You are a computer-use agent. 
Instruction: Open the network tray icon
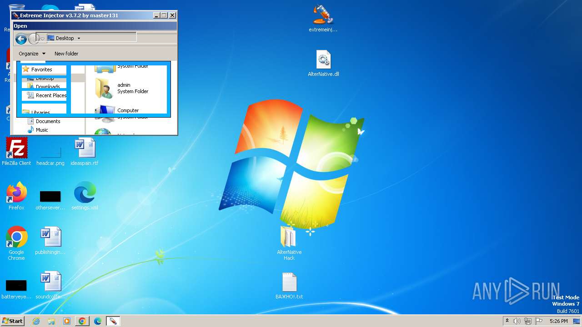pyautogui.click(x=528, y=321)
